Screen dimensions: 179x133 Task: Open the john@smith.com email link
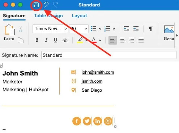(98, 72)
